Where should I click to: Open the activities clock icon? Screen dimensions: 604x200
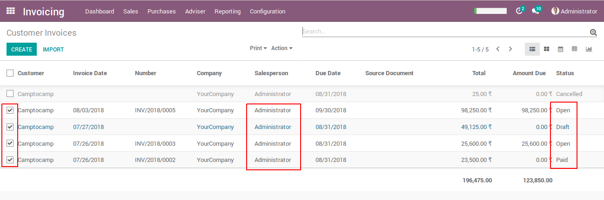(x=519, y=11)
